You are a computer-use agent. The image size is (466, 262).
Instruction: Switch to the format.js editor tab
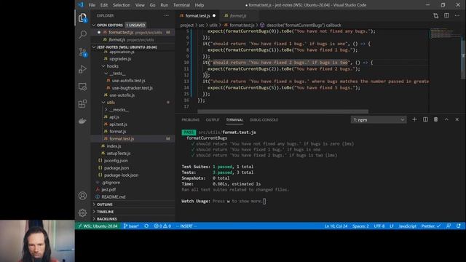tap(238, 16)
